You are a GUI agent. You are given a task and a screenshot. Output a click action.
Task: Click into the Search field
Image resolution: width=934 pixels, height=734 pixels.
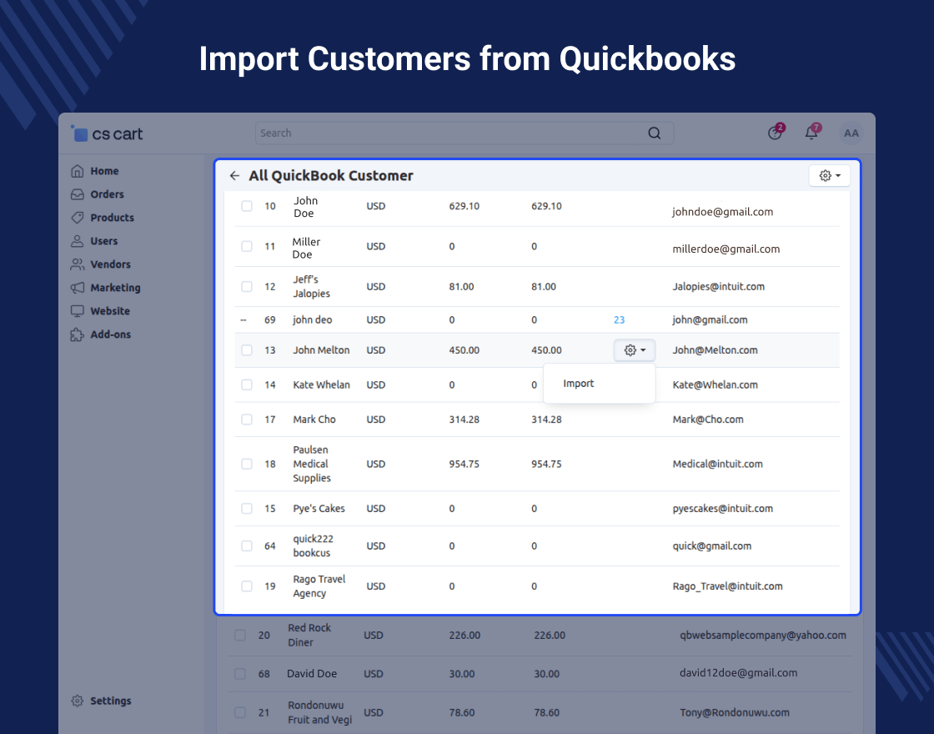(x=464, y=133)
